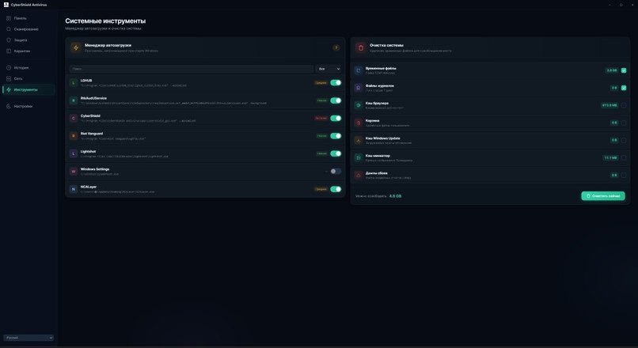Enable Windows Settings startup toggle

coord(336,171)
